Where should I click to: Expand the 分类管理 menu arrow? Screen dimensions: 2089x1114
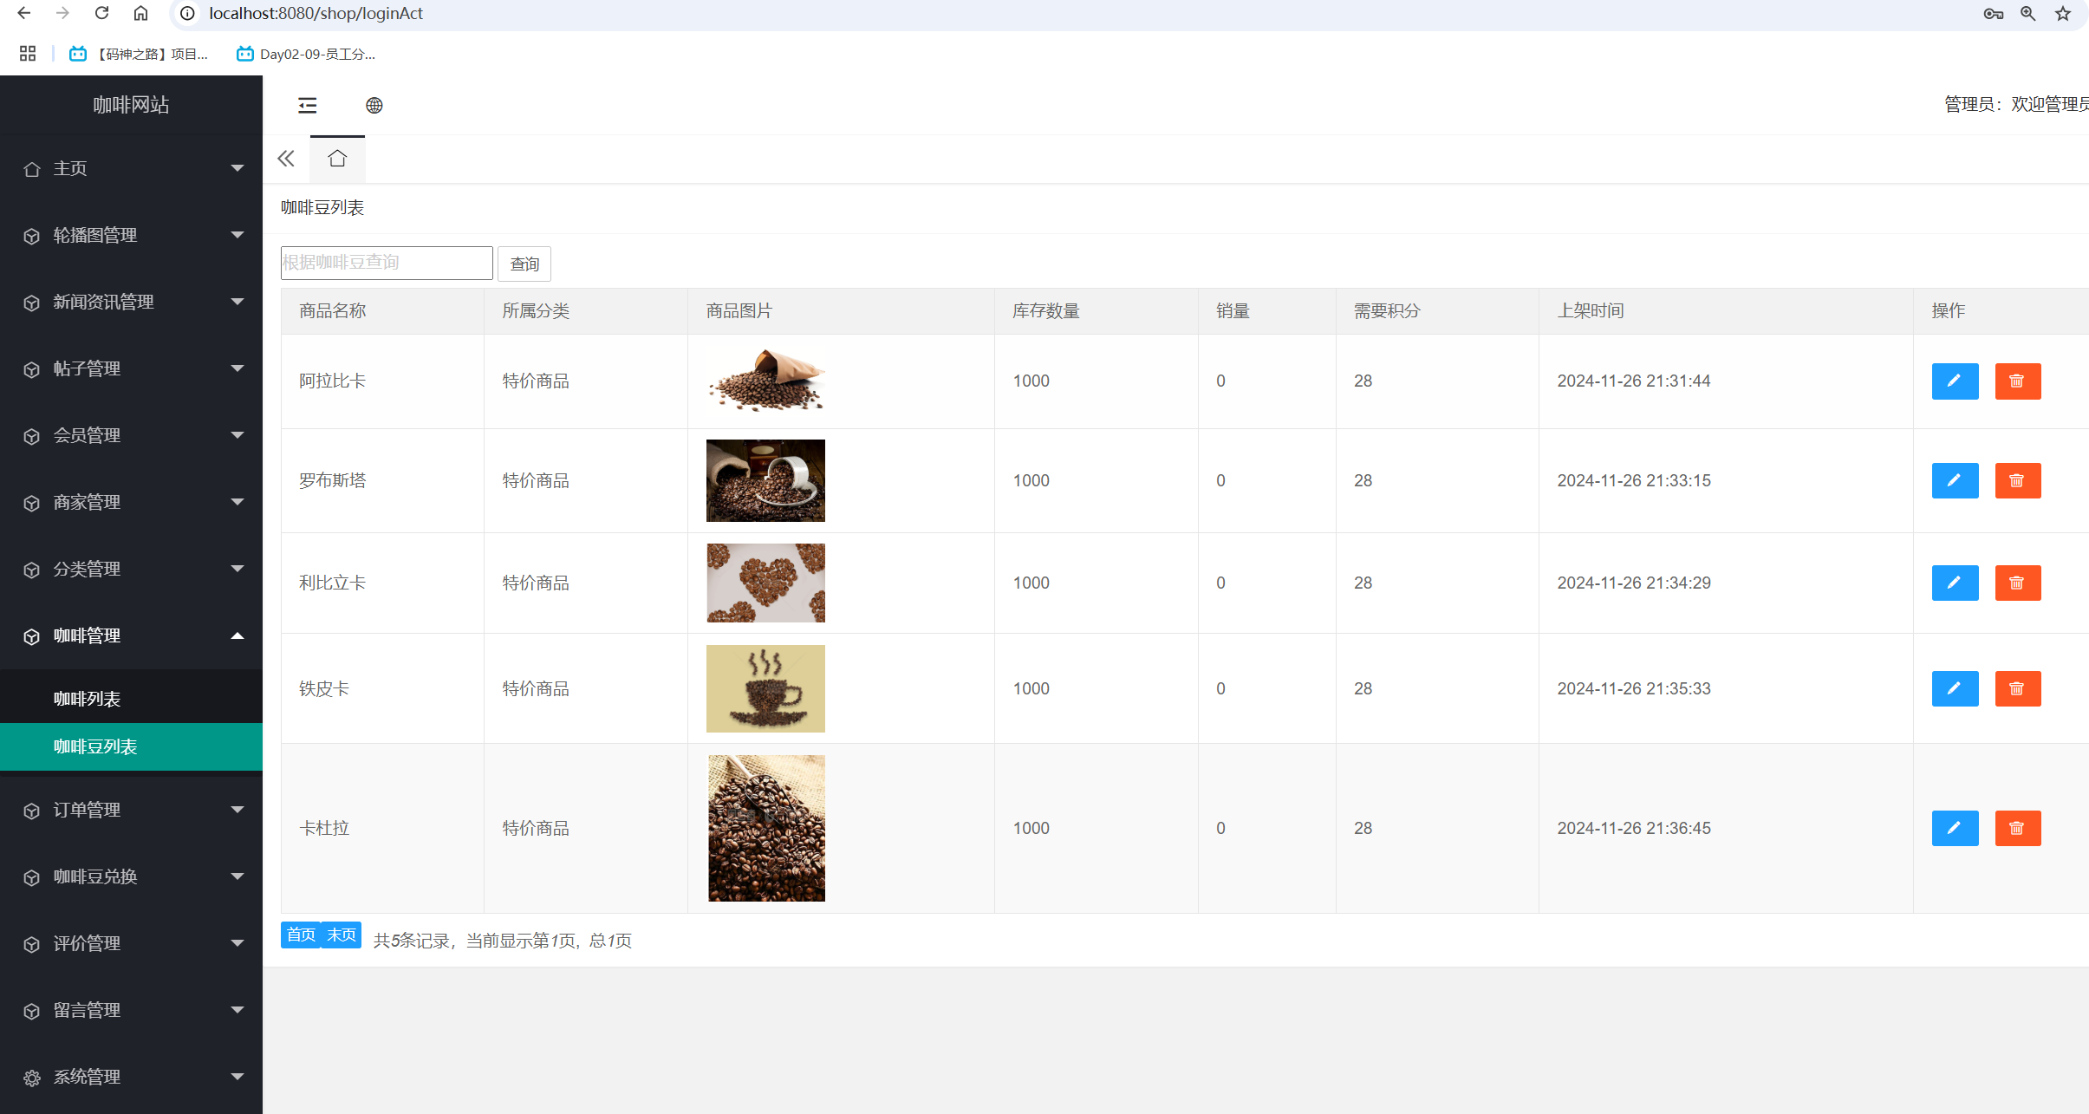[x=237, y=569]
